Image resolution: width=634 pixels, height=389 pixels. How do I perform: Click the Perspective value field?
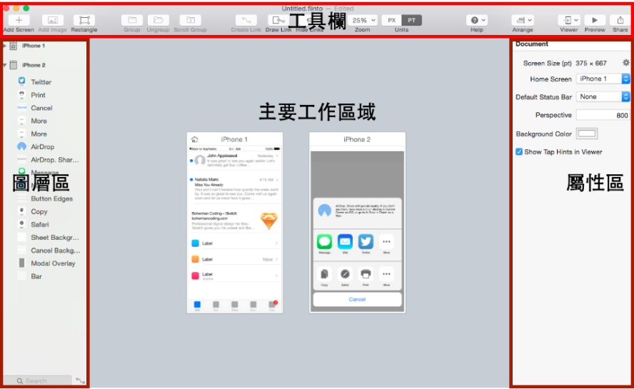(603, 115)
